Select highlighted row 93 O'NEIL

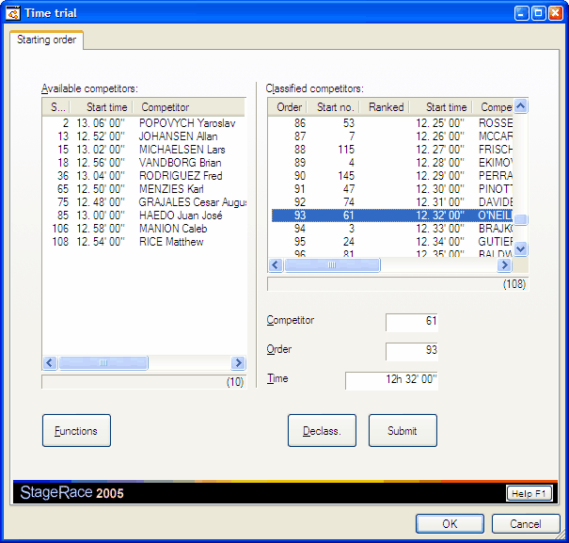tap(392, 216)
